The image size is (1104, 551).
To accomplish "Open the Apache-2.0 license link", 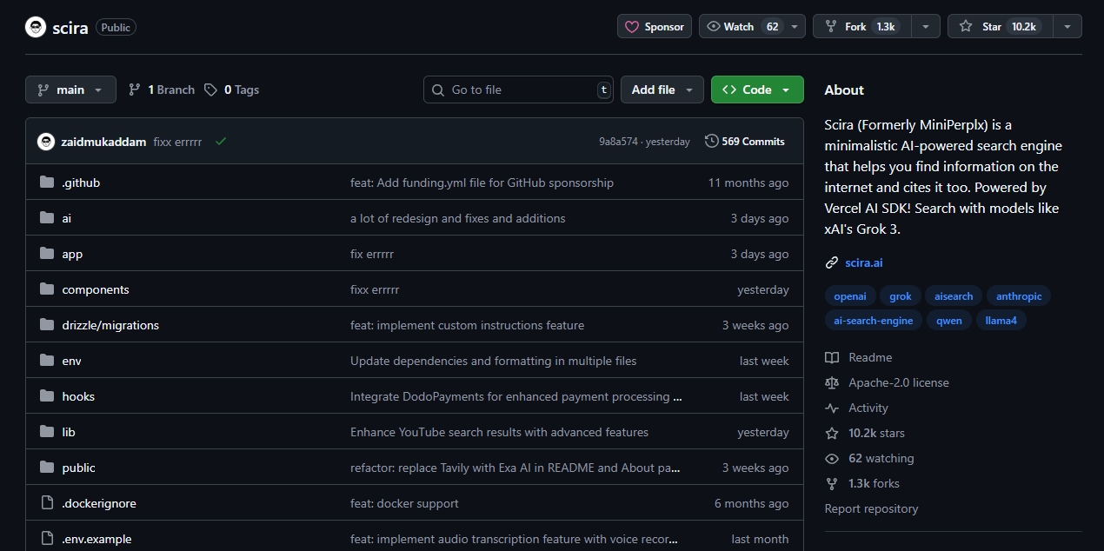I will click(x=899, y=382).
